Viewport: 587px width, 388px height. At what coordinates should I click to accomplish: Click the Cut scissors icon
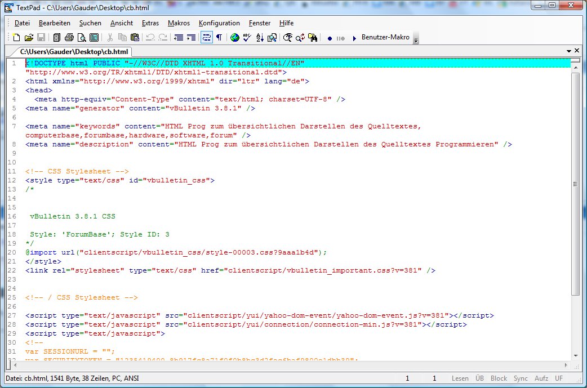click(110, 37)
